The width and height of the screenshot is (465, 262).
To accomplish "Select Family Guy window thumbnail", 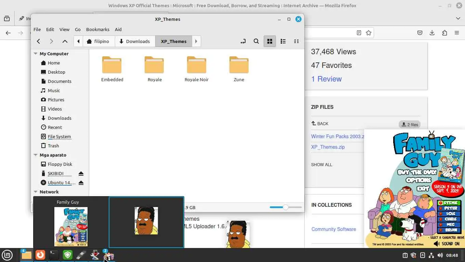I will click(71, 222).
